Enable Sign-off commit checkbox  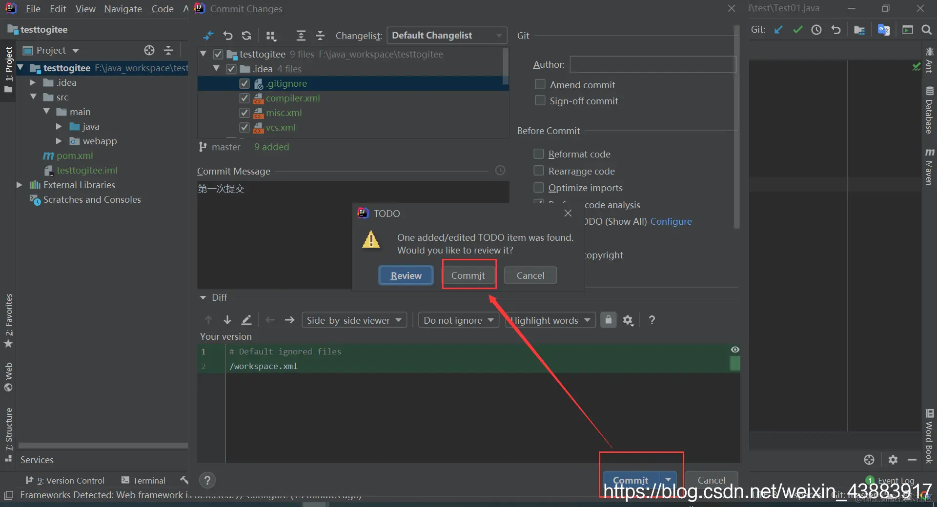click(x=540, y=100)
